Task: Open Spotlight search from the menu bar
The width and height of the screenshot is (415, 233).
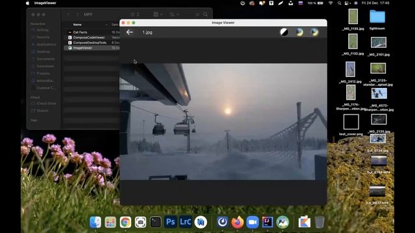Action: [339, 3]
